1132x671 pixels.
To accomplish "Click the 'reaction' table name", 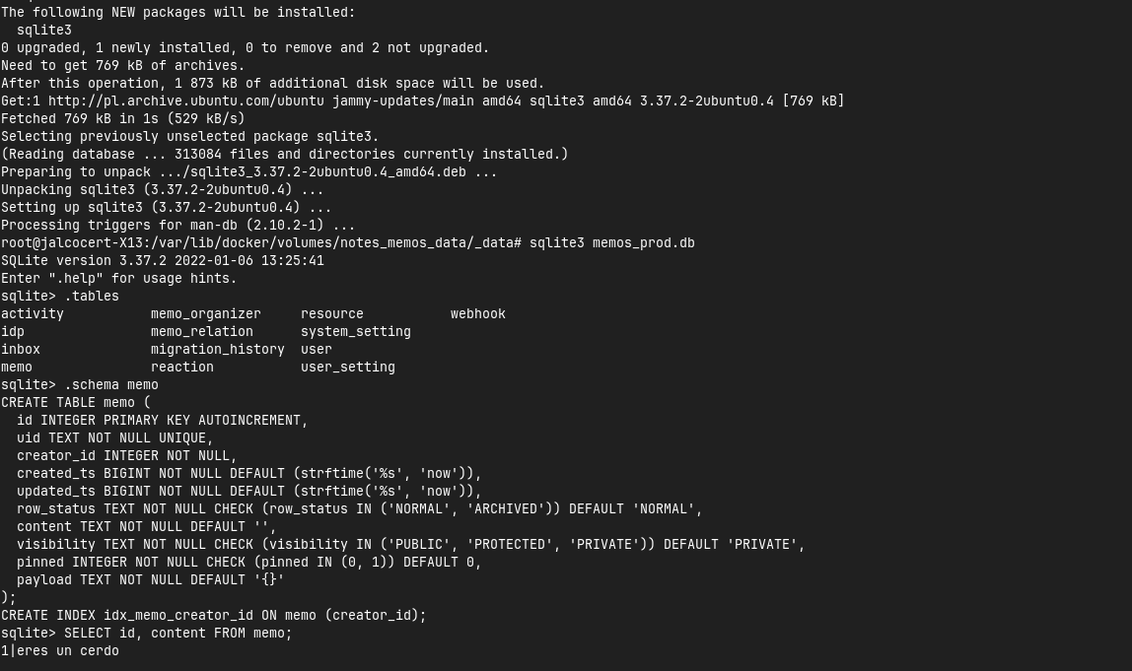I will 182,367.
